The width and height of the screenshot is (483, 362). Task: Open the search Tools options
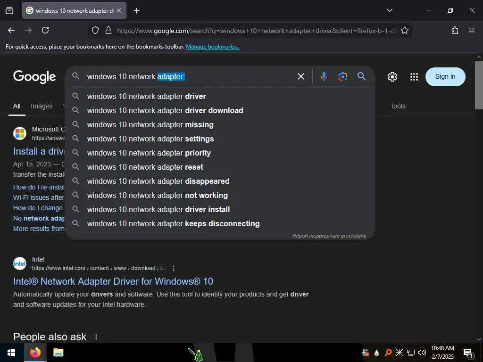pyautogui.click(x=398, y=106)
